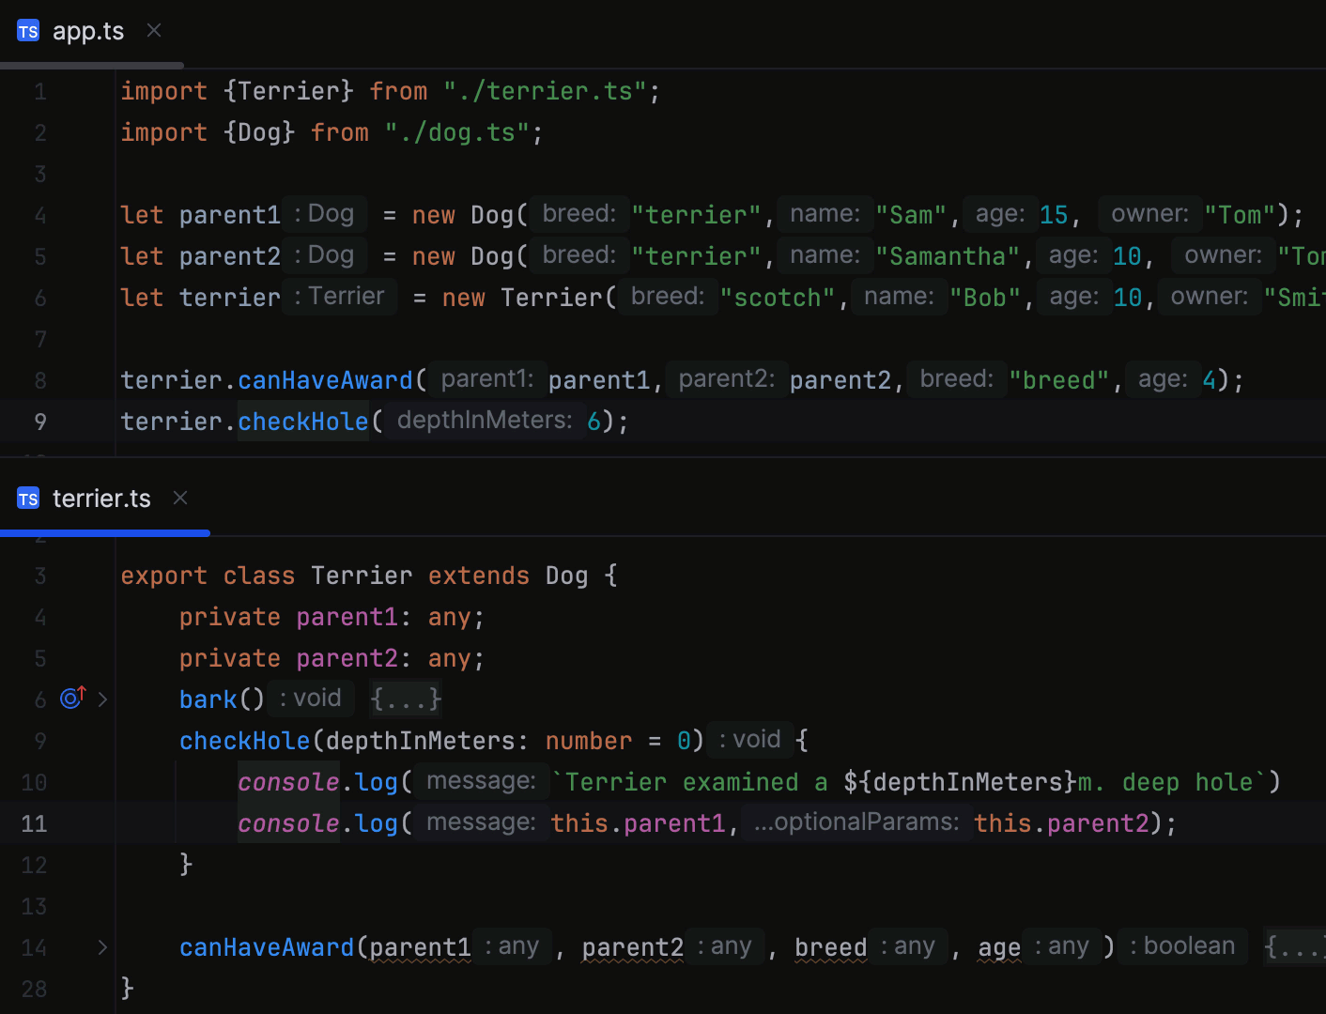Select the highlighted checkHole call on line 9
Viewport: 1326px width, 1014px height.
pos(302,421)
